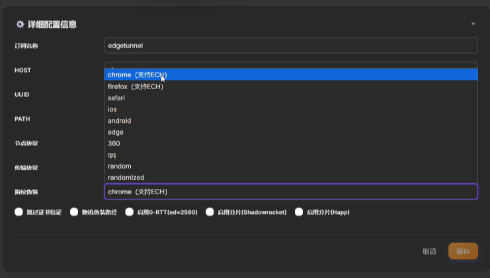Enable 跳过证书验证 checkbox
Viewport: 490px width, 278px height.
click(x=19, y=213)
